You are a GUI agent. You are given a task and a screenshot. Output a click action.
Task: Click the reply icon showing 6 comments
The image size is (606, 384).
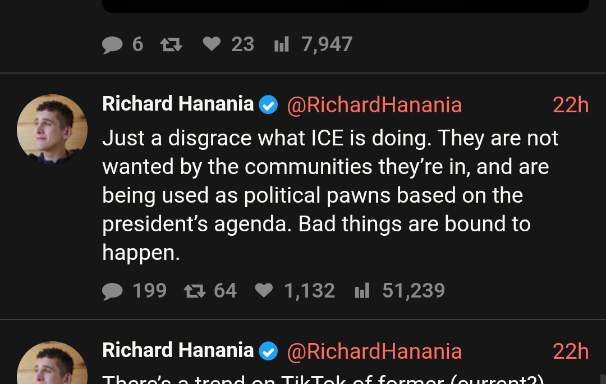tap(112, 45)
